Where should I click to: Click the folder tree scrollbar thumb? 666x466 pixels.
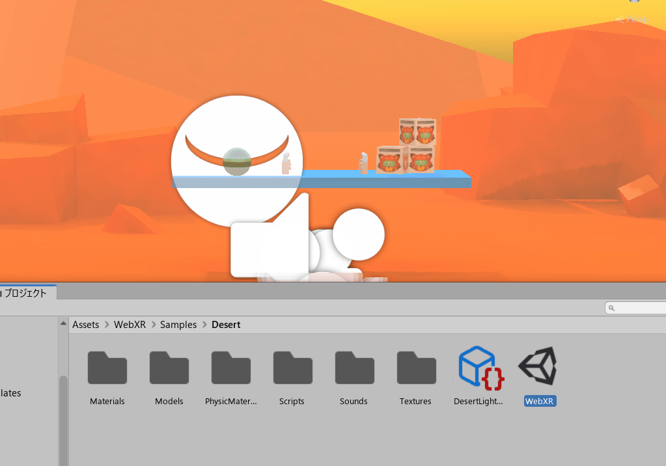[63, 417]
